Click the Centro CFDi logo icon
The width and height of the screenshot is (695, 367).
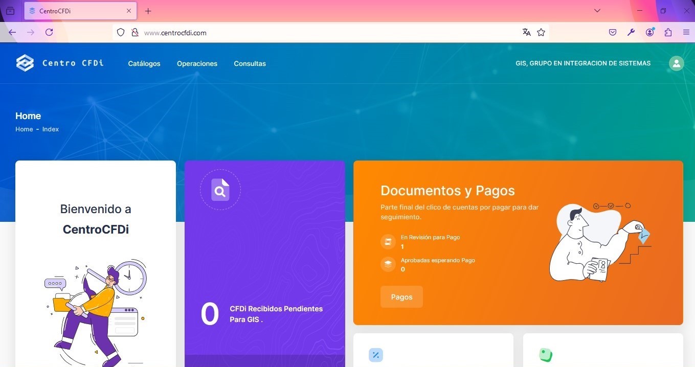(25, 63)
